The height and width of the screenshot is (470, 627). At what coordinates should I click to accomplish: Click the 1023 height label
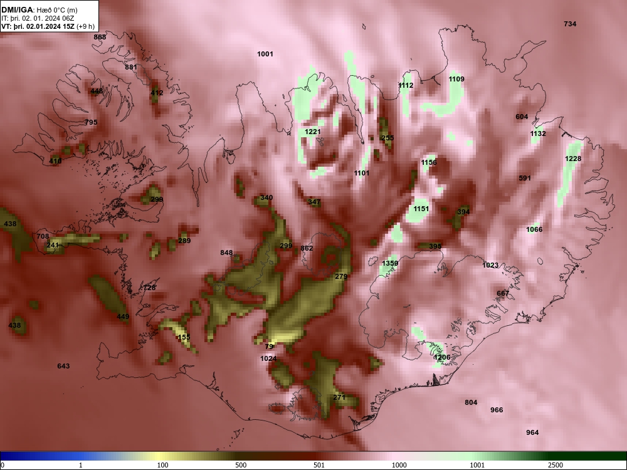coord(490,265)
